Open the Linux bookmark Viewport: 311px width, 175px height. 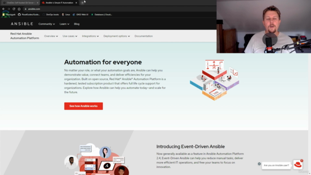(x=66, y=15)
